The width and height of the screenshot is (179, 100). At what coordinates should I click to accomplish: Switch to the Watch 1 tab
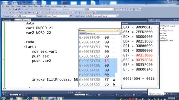23,95
